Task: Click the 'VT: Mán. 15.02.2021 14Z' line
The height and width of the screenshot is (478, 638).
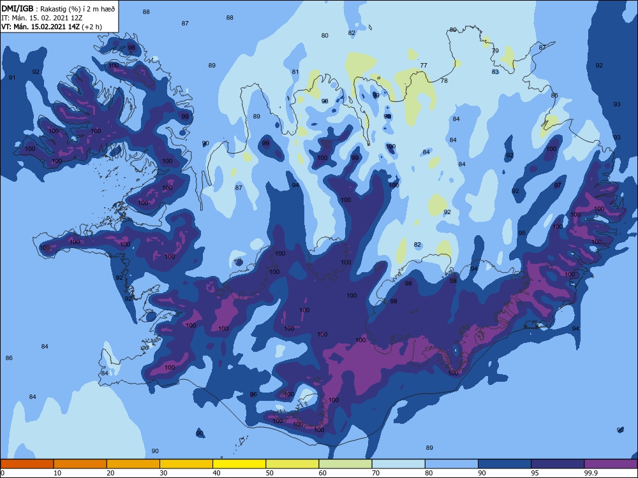Action: coord(41,27)
